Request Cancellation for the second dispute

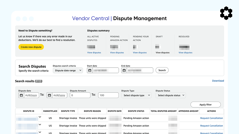[211, 126]
